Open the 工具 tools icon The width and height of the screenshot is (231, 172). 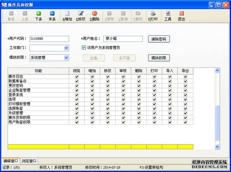click(x=168, y=16)
